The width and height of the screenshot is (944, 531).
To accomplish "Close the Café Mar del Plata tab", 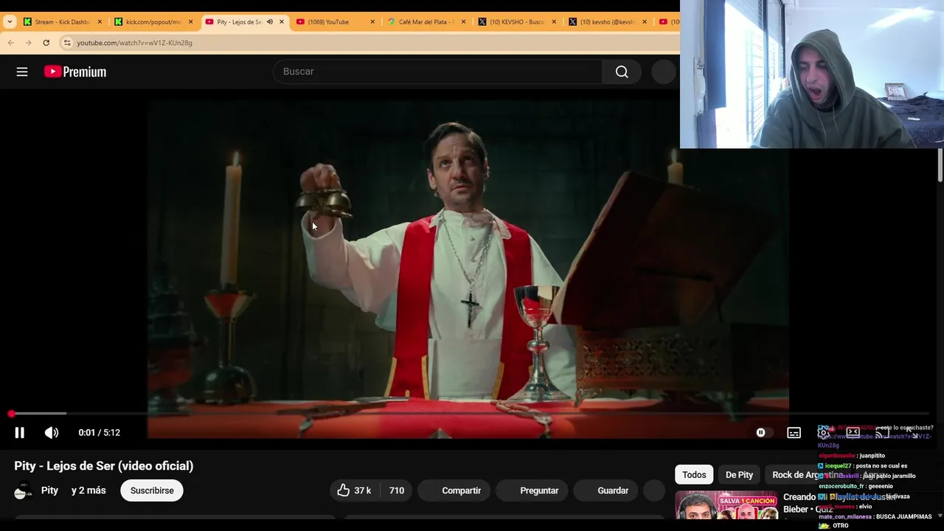I will tap(463, 22).
